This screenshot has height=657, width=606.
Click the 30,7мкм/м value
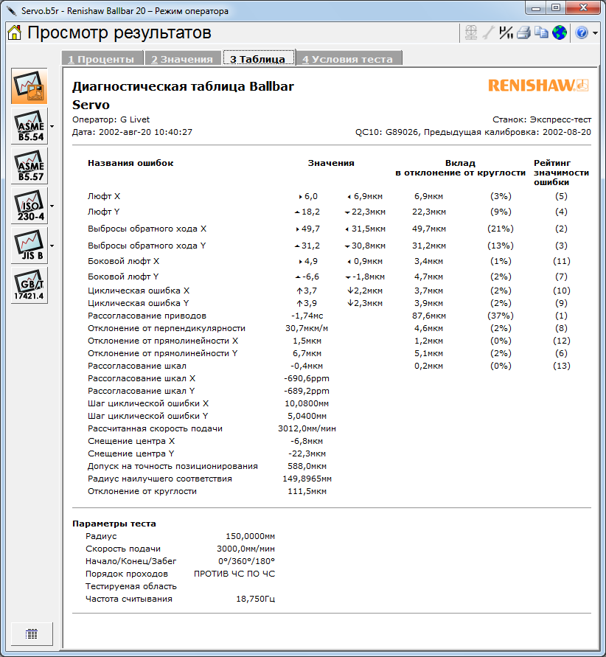click(x=307, y=328)
